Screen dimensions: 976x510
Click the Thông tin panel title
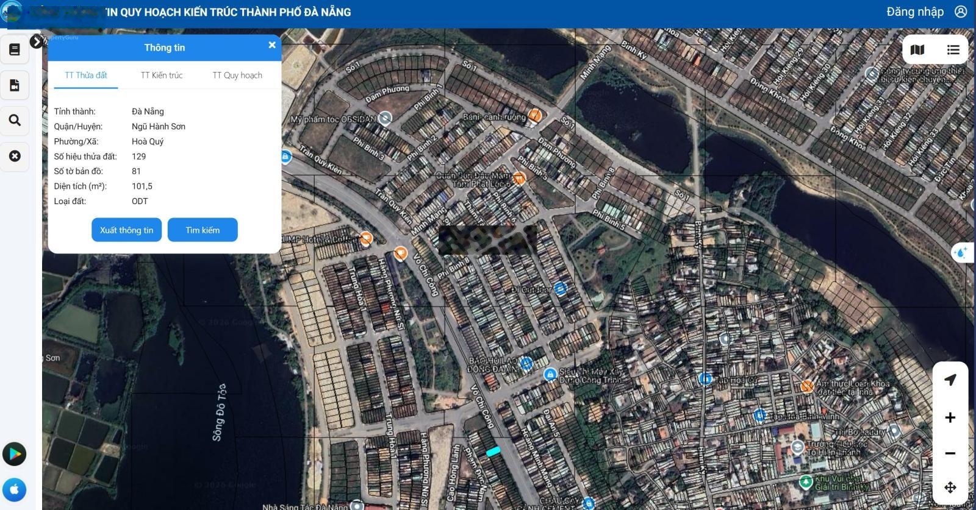[165, 48]
